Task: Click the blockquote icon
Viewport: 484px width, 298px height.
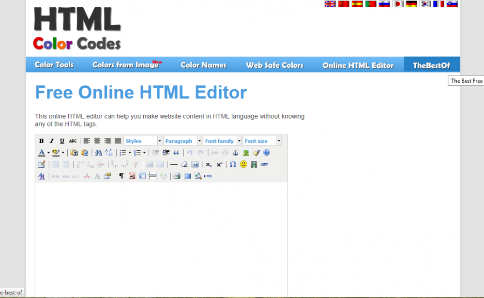Action: pos(176,153)
